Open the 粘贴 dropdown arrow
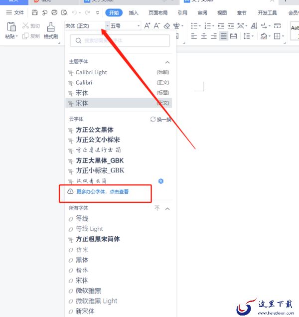 point(17,36)
